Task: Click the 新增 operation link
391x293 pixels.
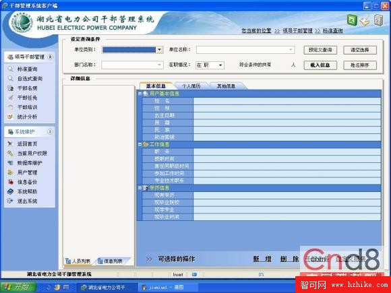Action: tap(262, 259)
